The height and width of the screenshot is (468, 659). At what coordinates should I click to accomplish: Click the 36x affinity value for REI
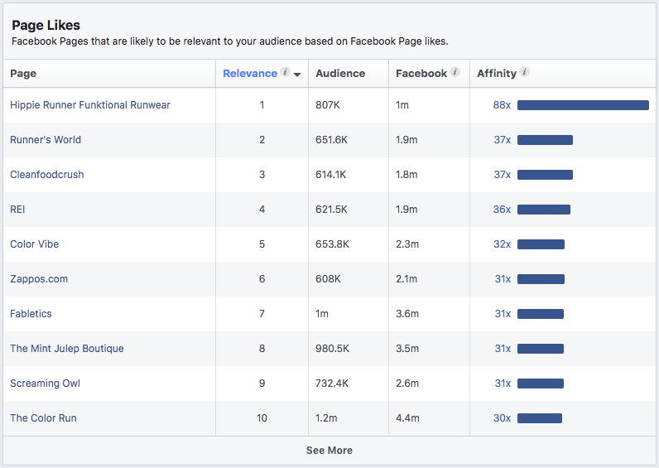[502, 210]
